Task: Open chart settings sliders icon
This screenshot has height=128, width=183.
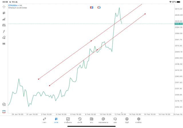Action: coord(4,25)
